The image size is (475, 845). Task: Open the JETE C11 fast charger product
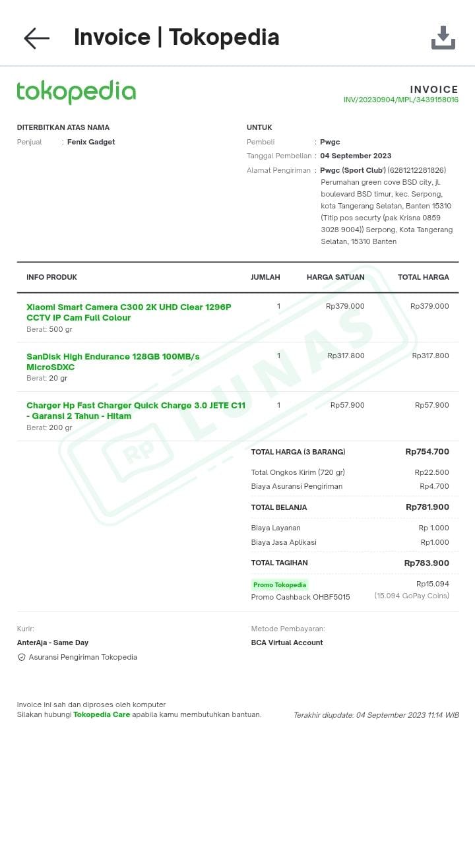tap(135, 410)
